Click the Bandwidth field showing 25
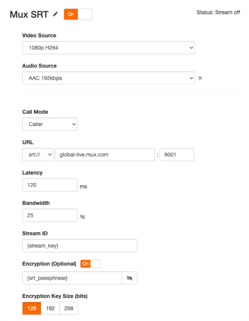The image size is (249, 321). point(50,216)
